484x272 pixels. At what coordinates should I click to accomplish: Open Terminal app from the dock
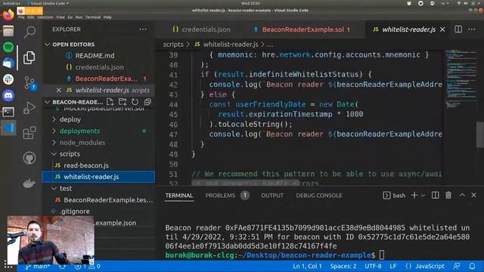[8, 112]
